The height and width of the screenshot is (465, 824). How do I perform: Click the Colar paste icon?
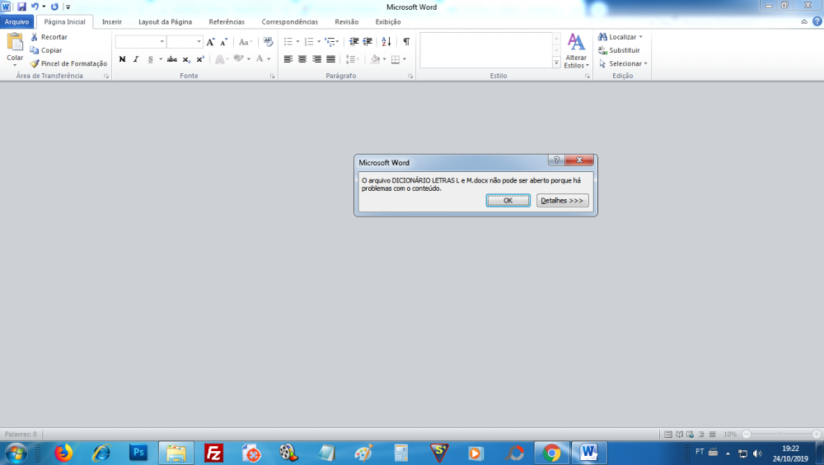(x=15, y=42)
